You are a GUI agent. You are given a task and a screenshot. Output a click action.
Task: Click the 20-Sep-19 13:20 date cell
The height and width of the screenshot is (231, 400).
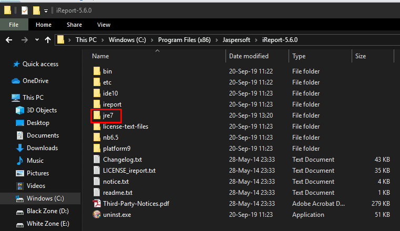pos(251,115)
